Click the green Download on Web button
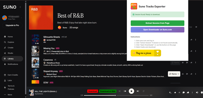This screenshot has width=203, height=98. click(108, 91)
